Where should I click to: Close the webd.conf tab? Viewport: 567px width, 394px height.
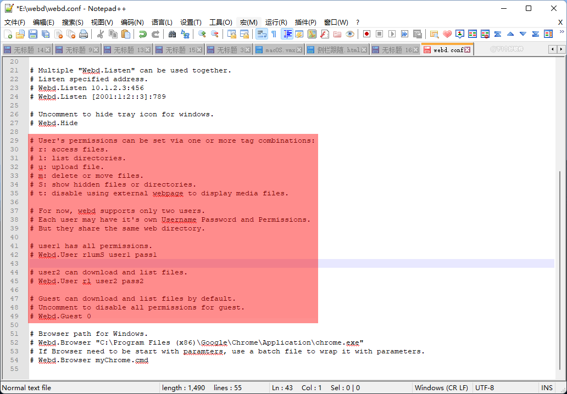click(468, 50)
